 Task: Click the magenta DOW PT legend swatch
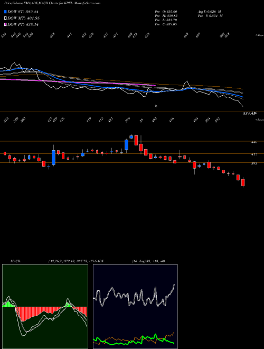pos(5,24)
